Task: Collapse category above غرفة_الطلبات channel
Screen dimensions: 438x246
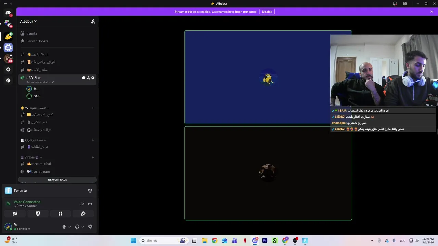Action: coord(33,140)
